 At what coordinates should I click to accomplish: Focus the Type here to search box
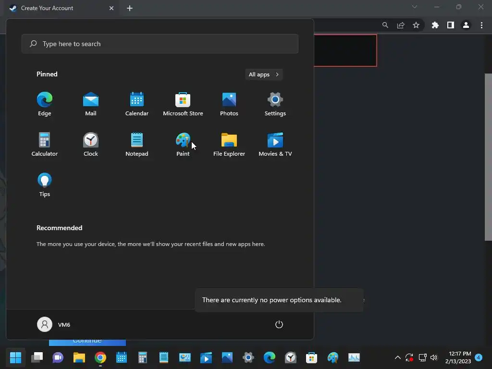(160, 44)
